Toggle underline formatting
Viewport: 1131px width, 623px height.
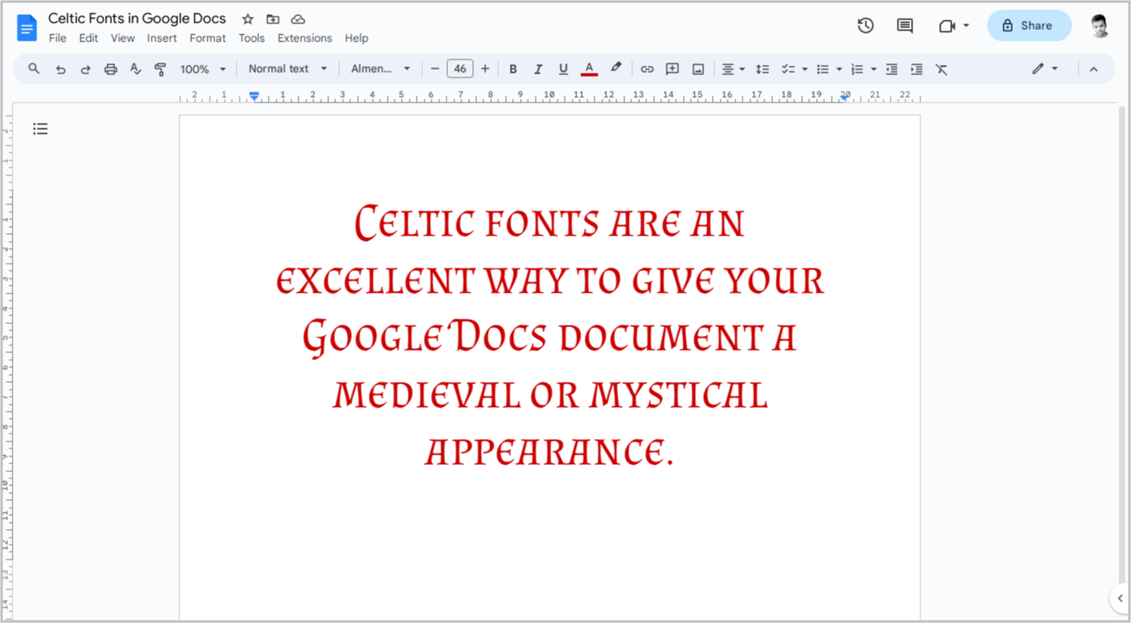pos(563,69)
